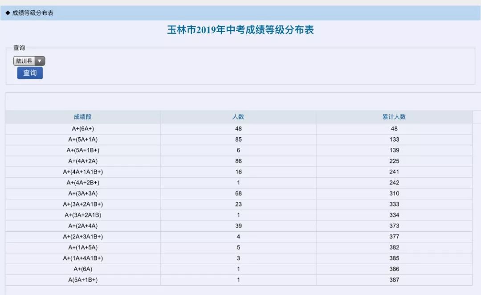Screen dimensions: 481x295
Task: Select the A+(1A+5A) row label
Action: point(83,247)
